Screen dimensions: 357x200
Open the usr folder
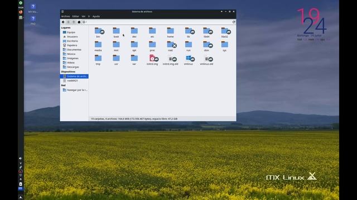click(x=116, y=60)
